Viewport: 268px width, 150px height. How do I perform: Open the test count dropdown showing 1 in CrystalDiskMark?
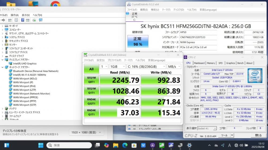[x=104, y=67]
